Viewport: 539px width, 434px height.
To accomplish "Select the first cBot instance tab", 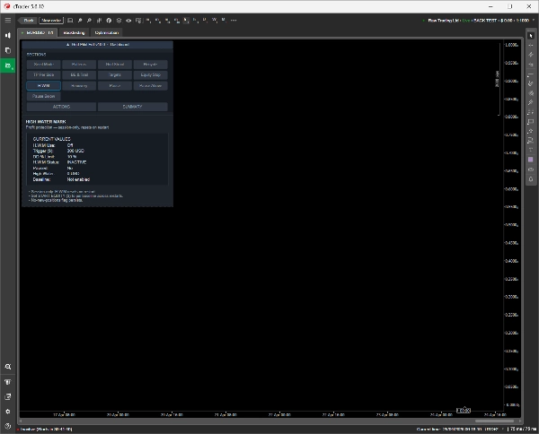I will [38, 32].
